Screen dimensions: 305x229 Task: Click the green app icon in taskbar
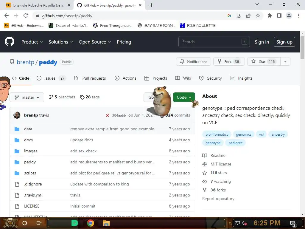click(75, 223)
